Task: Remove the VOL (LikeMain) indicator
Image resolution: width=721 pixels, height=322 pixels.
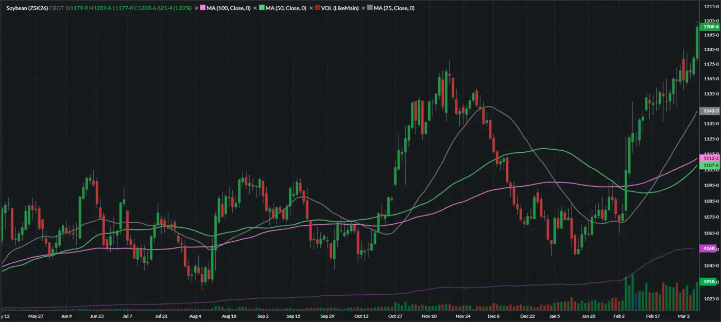Action: (311, 8)
